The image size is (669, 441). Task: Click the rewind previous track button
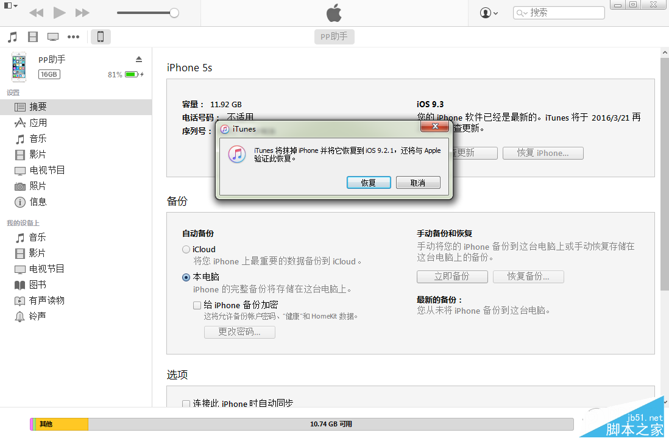(37, 13)
